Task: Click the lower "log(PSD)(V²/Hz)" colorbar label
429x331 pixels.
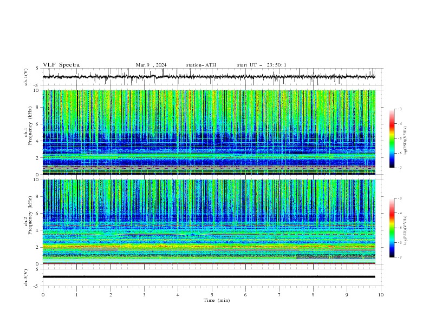Action: click(x=406, y=230)
